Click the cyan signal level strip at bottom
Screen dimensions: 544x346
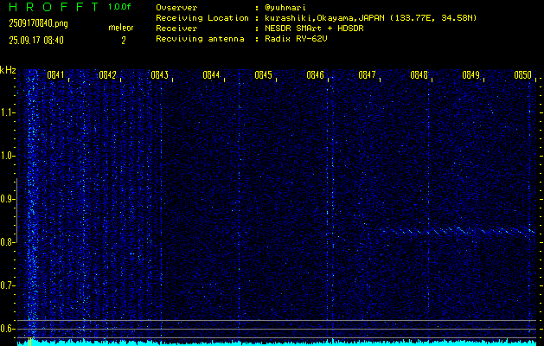[277, 343]
